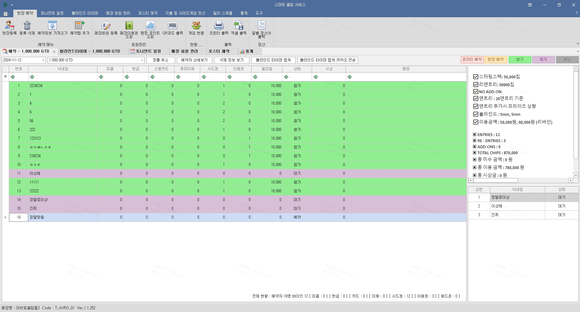The image size is (580, 312).
Task: Uncheck the NO ADD-ON checkbox
Action: click(x=476, y=92)
